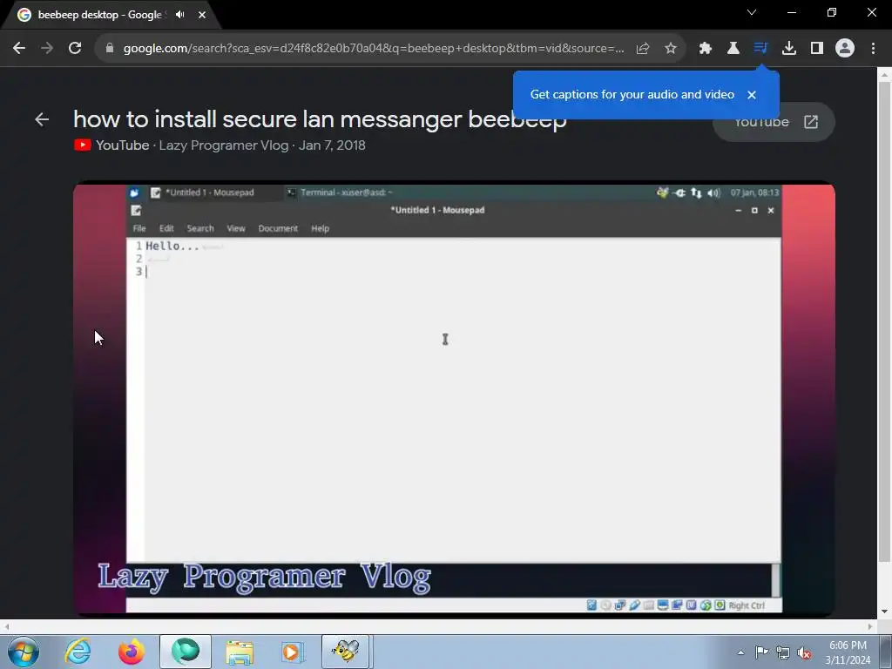Show hidden tray icons arrow

click(740, 652)
